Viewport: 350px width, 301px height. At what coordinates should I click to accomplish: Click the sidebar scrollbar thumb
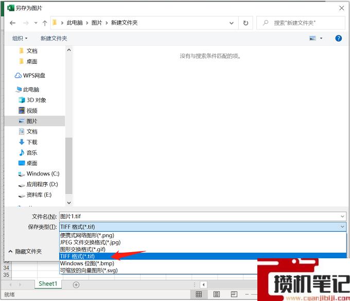69,166
